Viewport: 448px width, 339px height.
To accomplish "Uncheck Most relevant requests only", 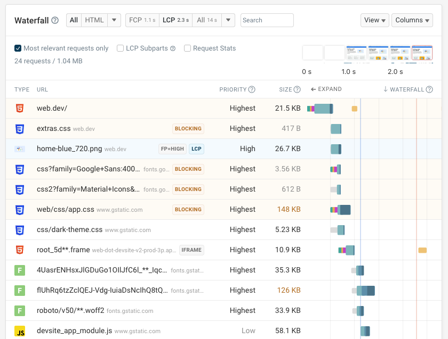I will coord(18,48).
